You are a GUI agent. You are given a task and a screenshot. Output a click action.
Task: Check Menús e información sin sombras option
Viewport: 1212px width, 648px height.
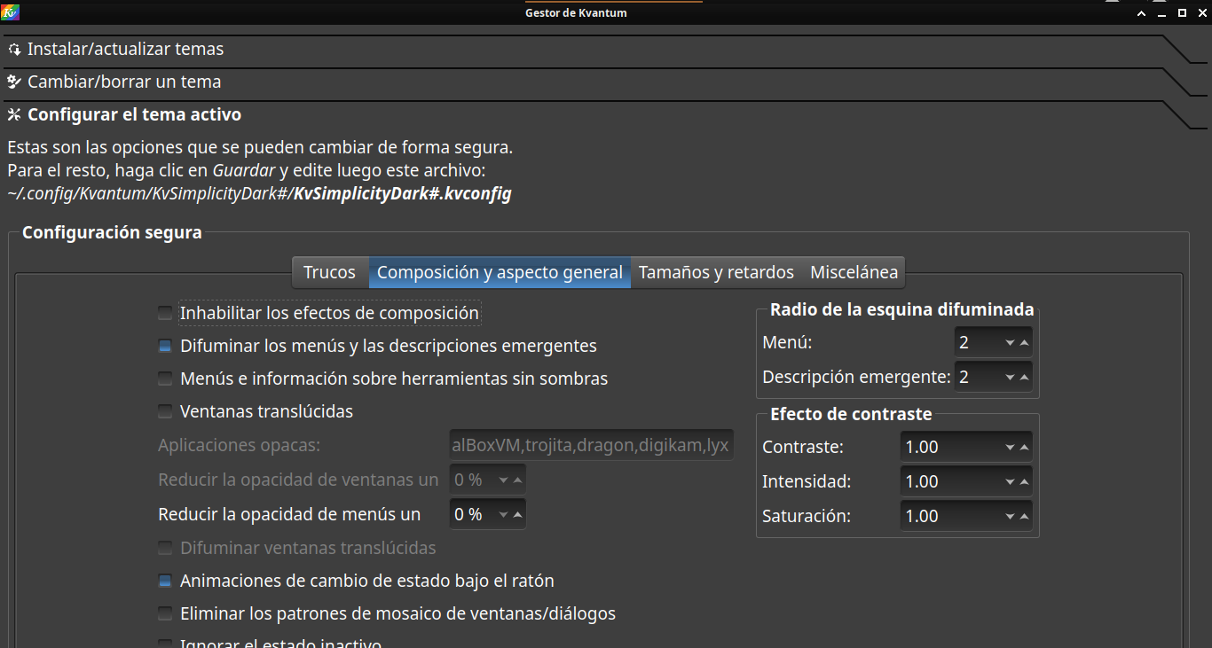(165, 379)
